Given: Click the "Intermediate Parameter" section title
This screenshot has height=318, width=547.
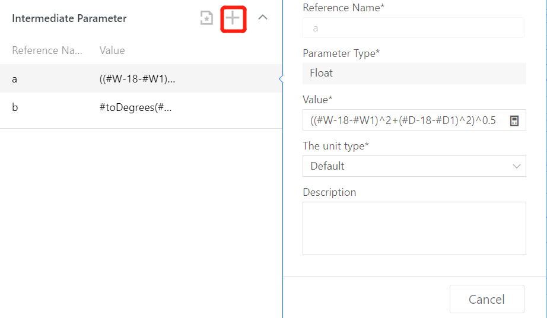Looking at the screenshot, I should tap(69, 18).
